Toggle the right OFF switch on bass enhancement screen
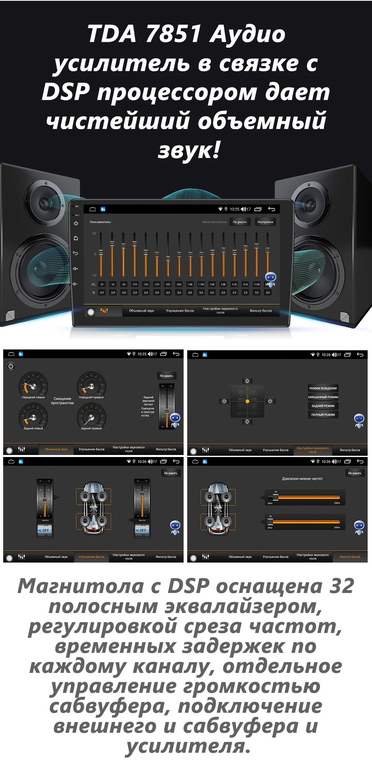Screen dimensions: 372x769 click(x=142, y=530)
